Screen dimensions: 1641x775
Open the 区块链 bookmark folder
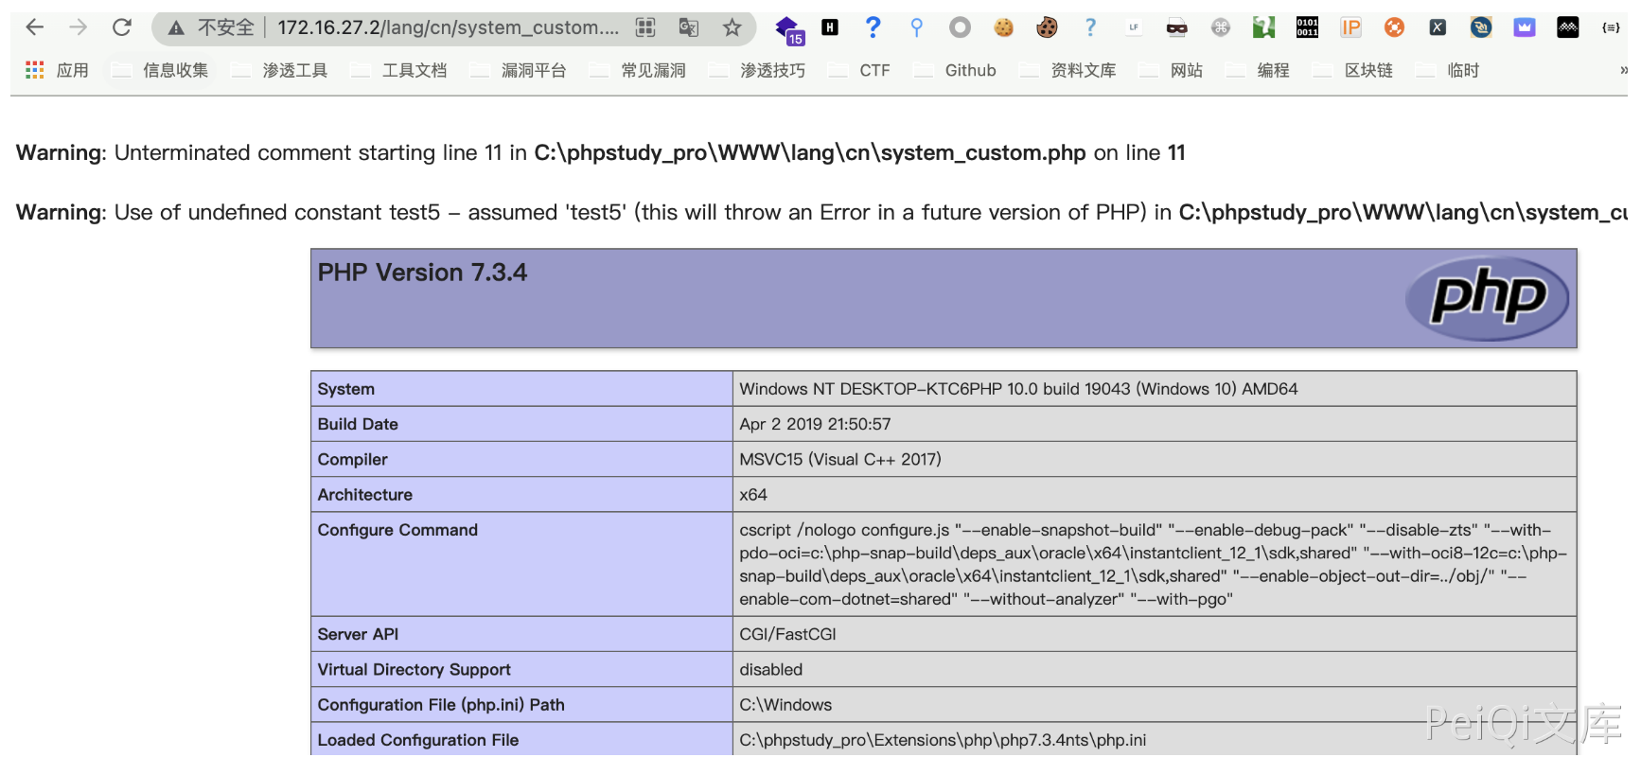[x=1354, y=70]
